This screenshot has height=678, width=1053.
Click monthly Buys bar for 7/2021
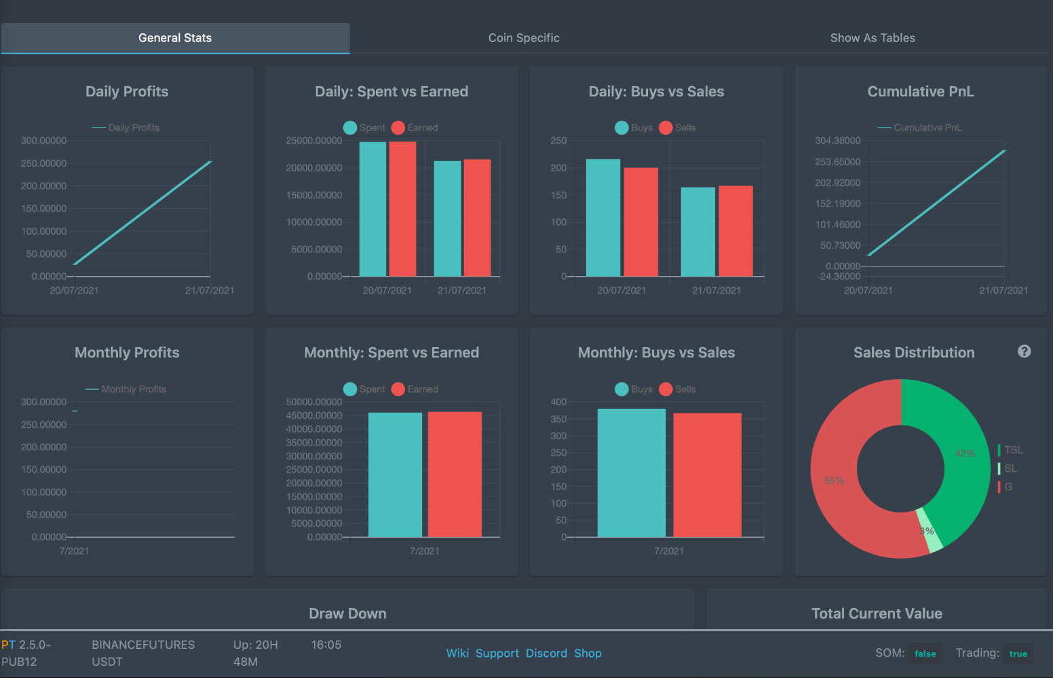pyautogui.click(x=632, y=473)
